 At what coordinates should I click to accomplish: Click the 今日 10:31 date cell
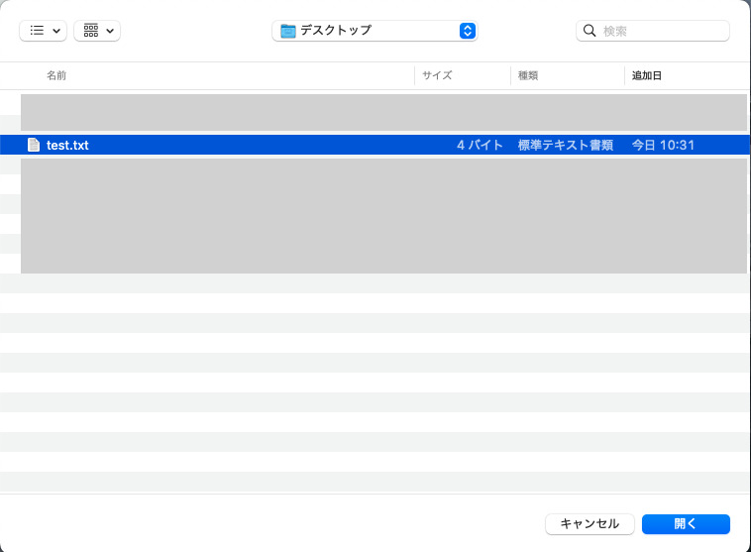(663, 145)
